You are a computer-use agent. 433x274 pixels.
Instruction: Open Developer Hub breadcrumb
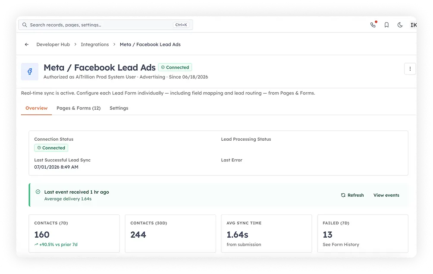point(53,44)
